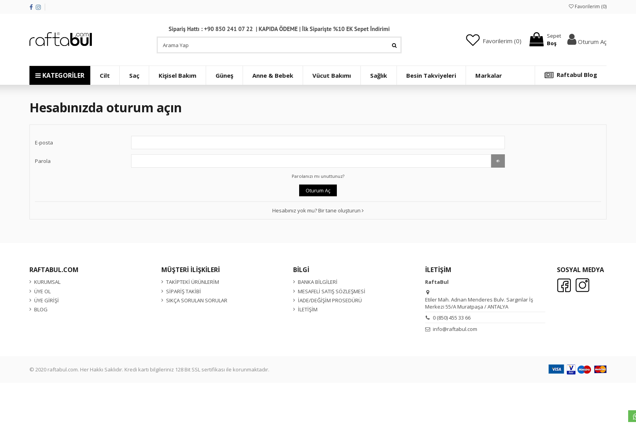636x424 pixels.
Task: Click the Facebook icon in top bar
Action: [x=31, y=7]
